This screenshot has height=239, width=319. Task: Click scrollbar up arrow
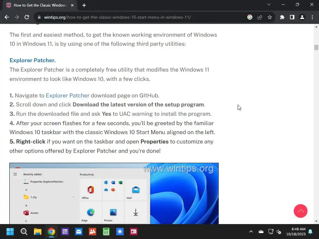coord(316,27)
